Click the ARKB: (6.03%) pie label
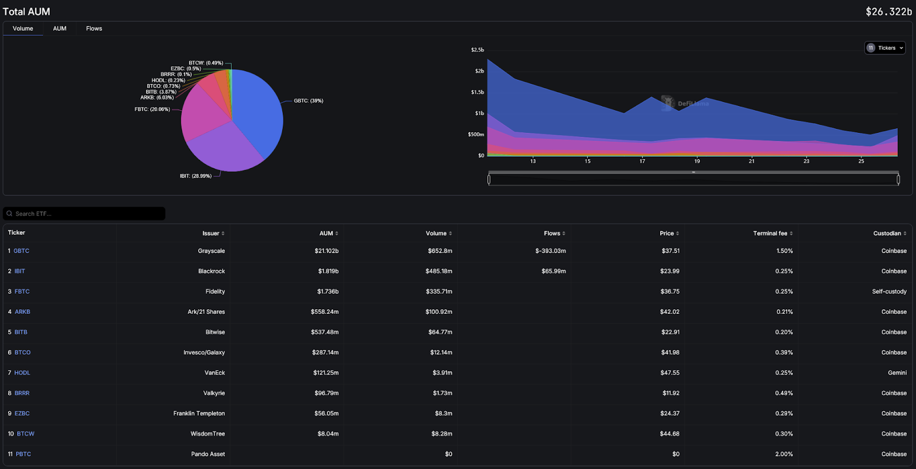This screenshot has height=469, width=916. click(157, 98)
